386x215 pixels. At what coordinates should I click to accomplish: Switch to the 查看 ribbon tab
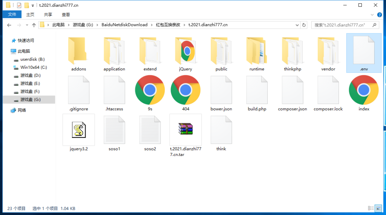[x=66, y=15]
